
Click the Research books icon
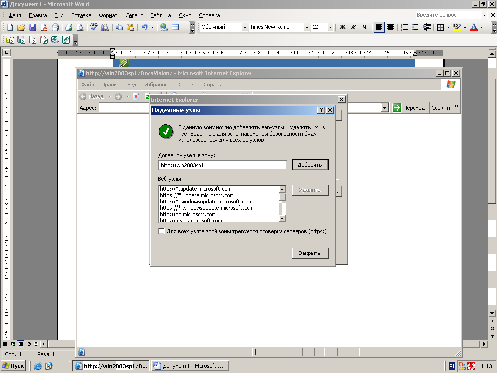tap(105, 27)
